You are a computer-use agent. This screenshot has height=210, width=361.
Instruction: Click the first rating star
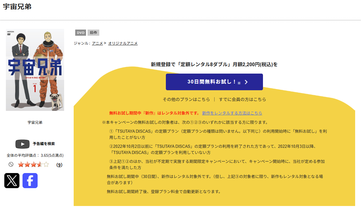[x=21, y=164]
